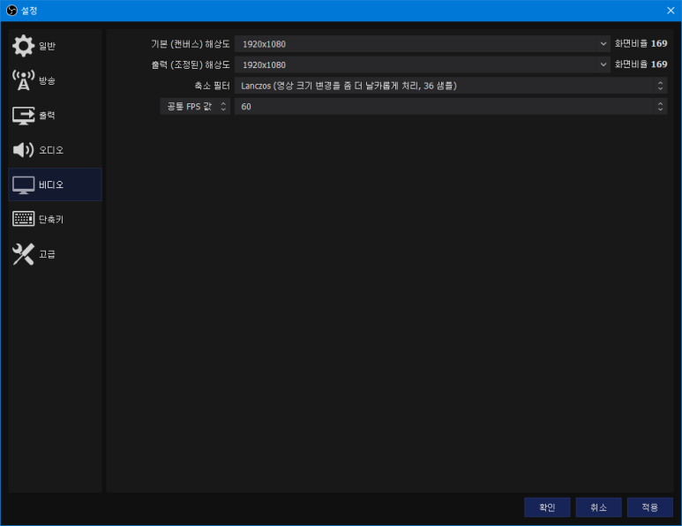Click the 설정 window title text

[29, 11]
